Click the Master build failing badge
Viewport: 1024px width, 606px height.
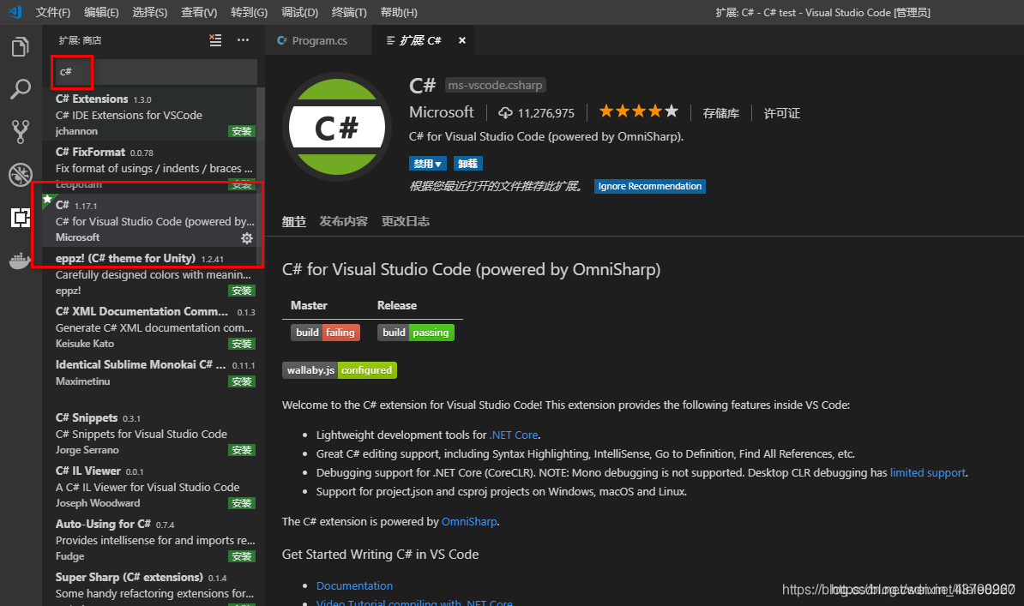coord(325,333)
